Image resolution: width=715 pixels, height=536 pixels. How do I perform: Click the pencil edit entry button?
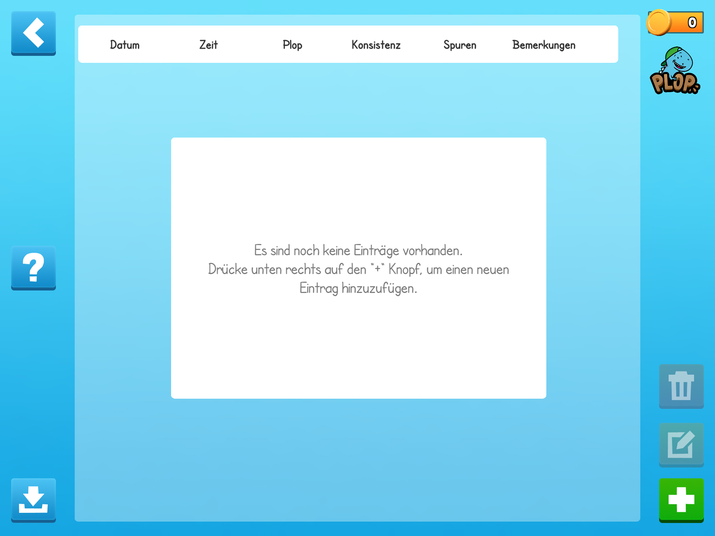coord(681,444)
